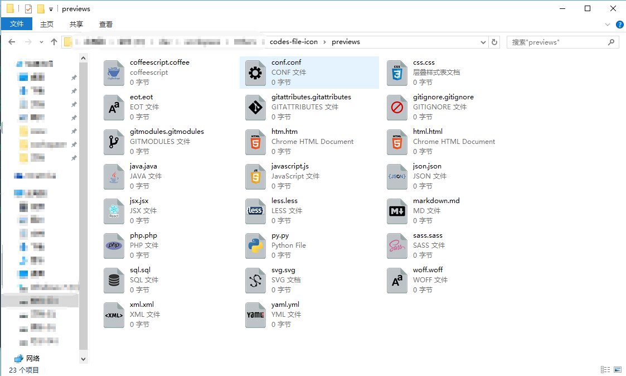Screen dimensions: 626x376
Task: Select the gitattributes.gitattributes file icon
Action: (255, 108)
